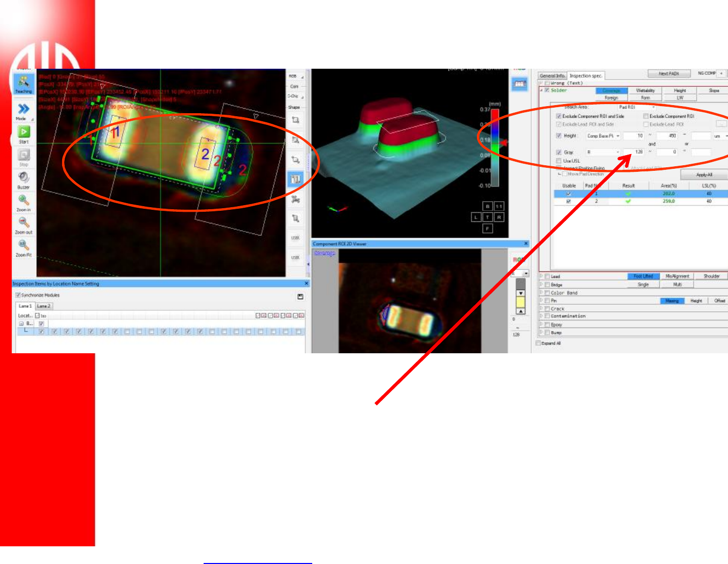Image resolution: width=728 pixels, height=564 pixels.
Task: Switch to the Lane 2 tab
Action: coord(43,306)
